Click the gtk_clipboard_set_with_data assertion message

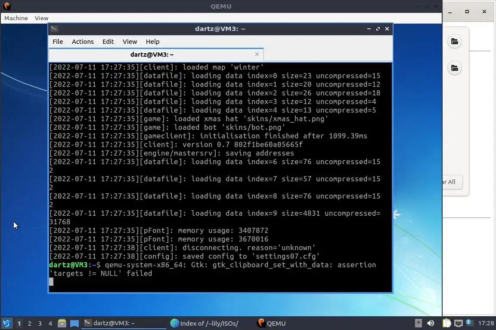coord(213,269)
